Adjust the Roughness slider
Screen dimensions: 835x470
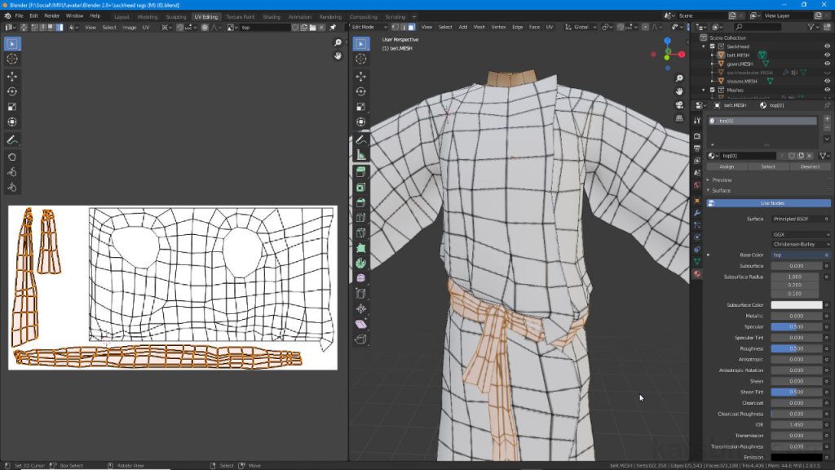pos(796,348)
